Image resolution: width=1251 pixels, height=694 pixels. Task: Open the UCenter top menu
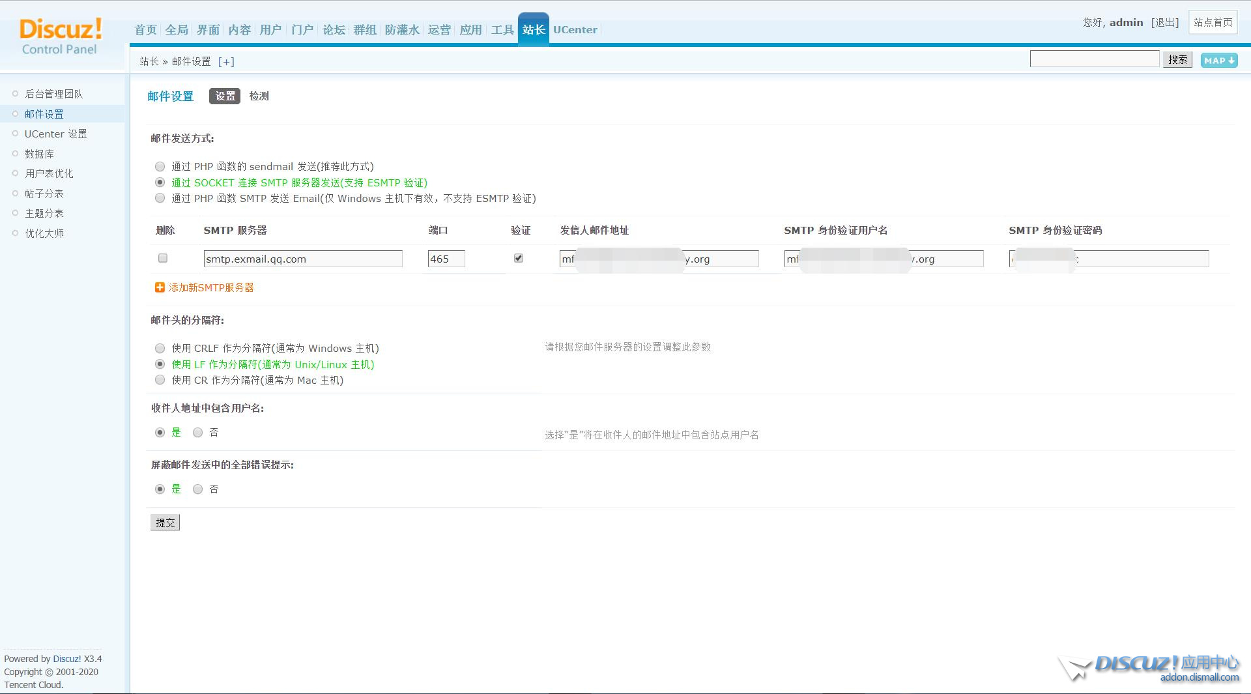pyautogui.click(x=575, y=30)
